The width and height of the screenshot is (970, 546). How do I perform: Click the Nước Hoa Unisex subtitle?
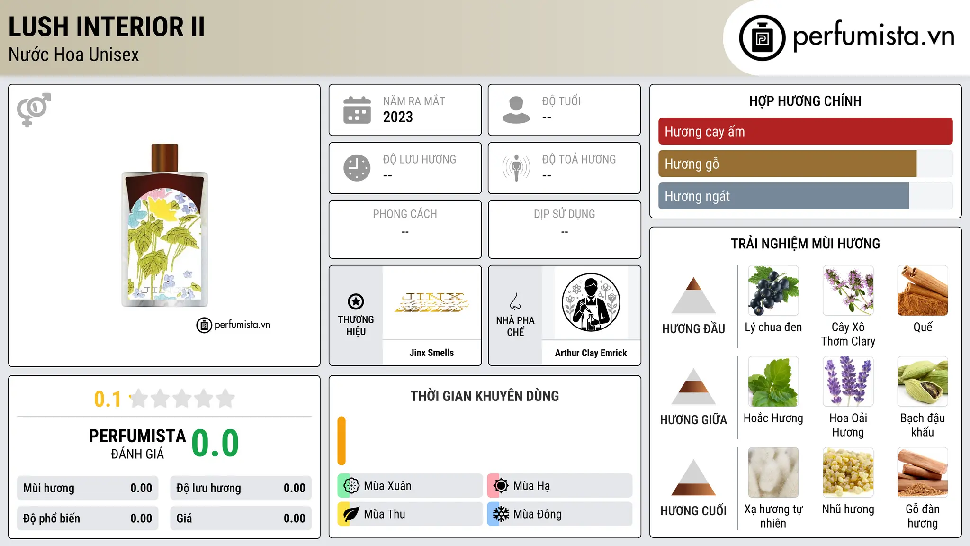coord(74,55)
